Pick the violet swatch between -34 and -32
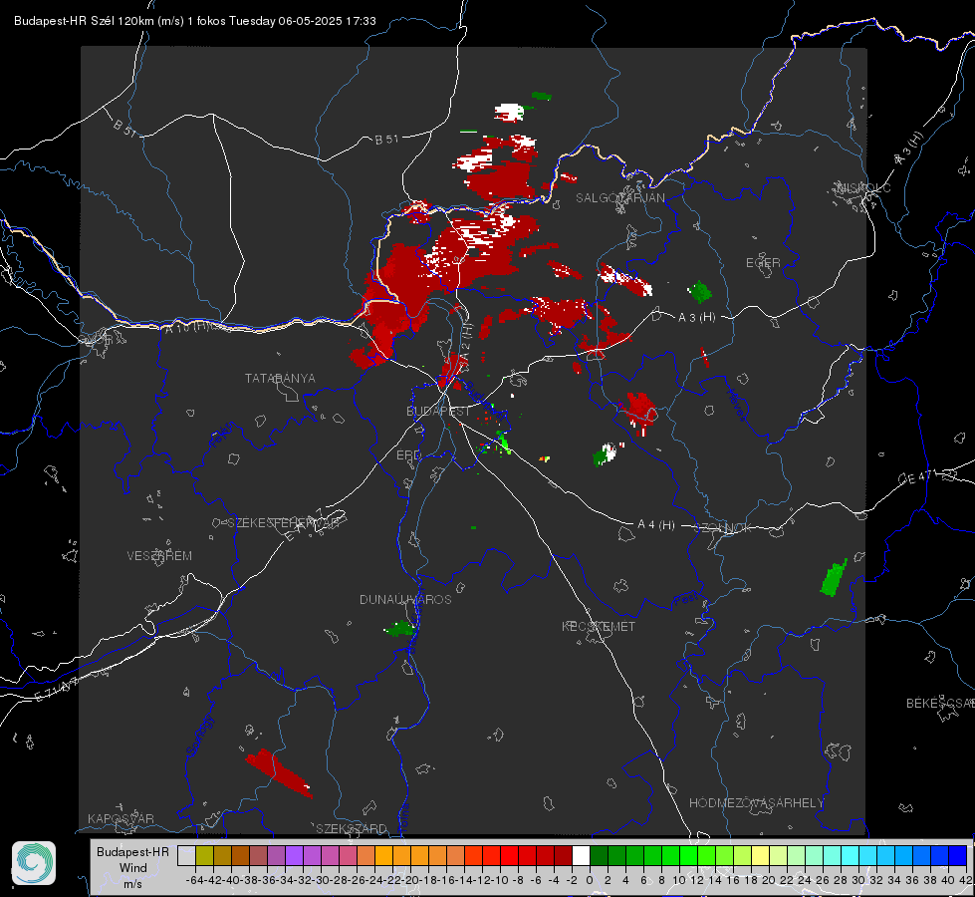 [294, 855]
